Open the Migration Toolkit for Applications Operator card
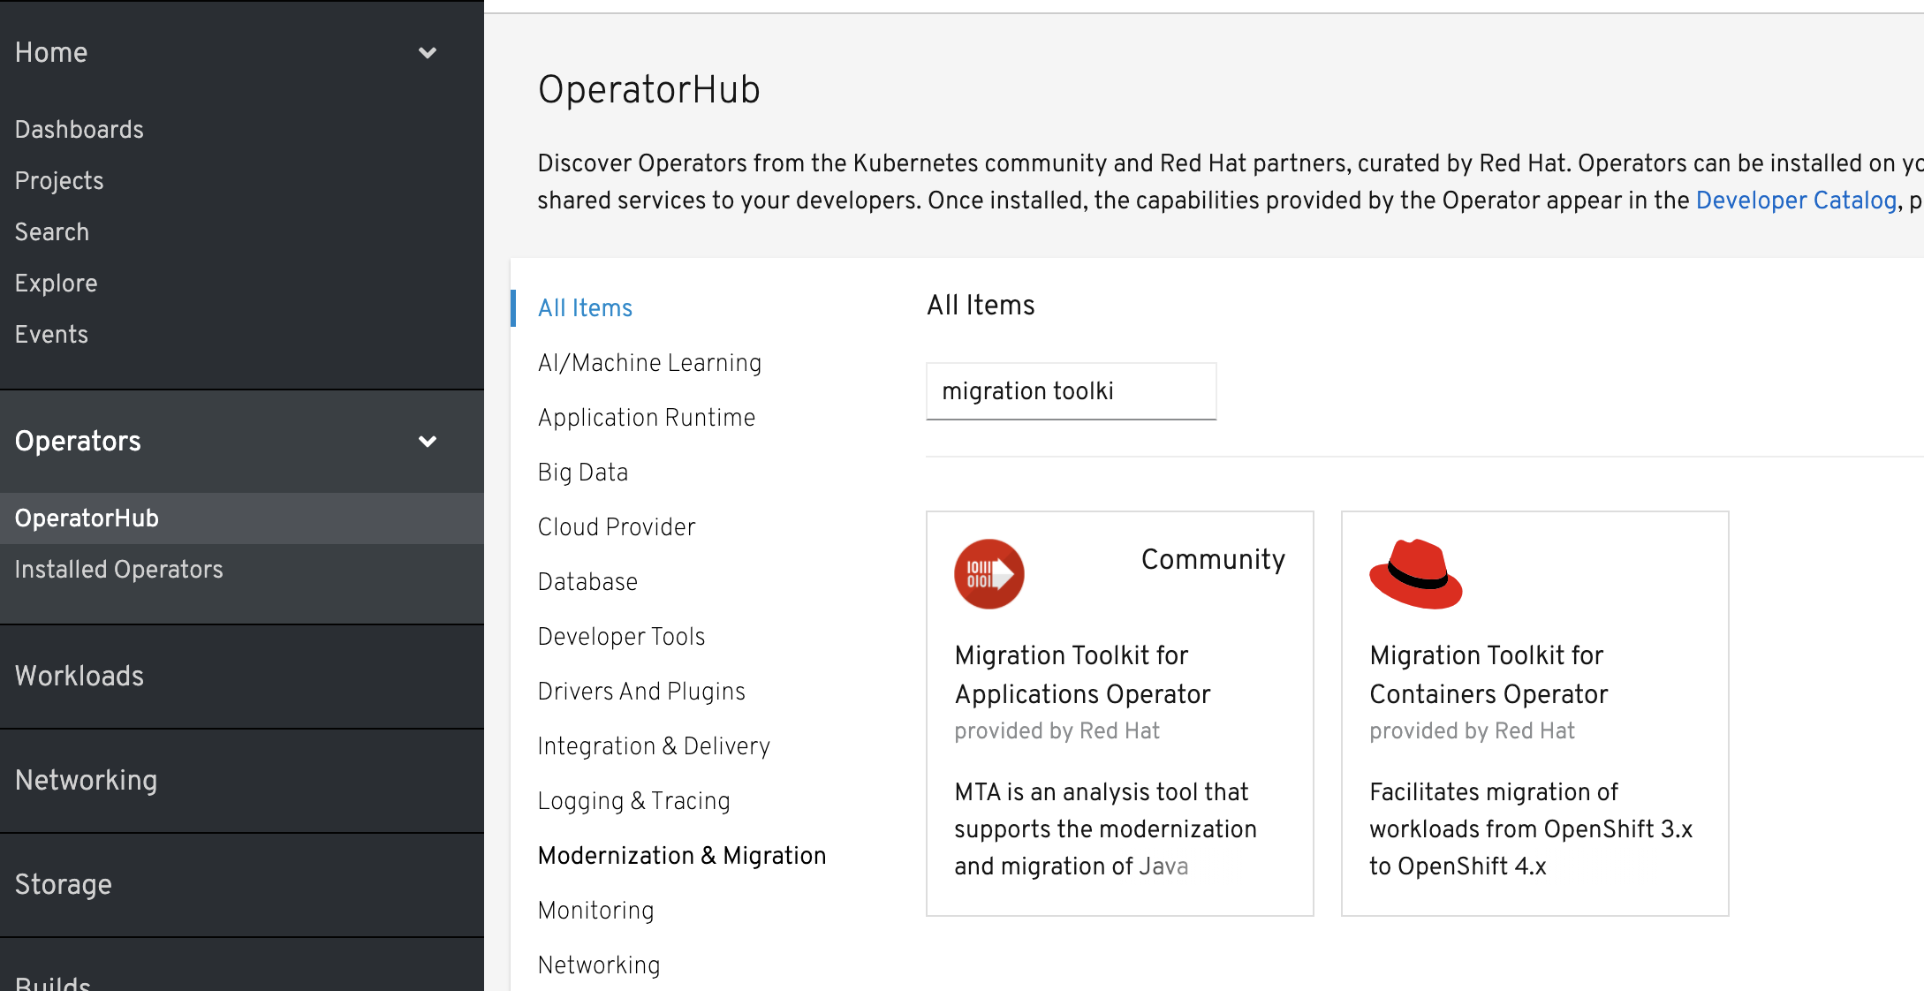This screenshot has height=991, width=1924. pos(1119,714)
